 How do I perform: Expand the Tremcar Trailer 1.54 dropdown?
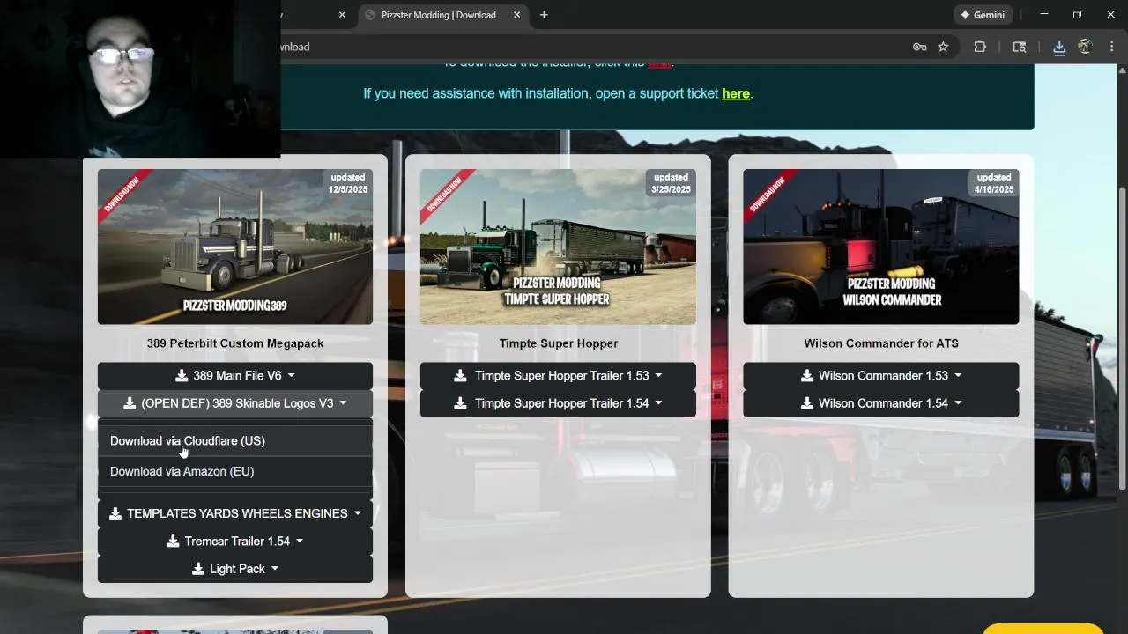click(x=235, y=542)
